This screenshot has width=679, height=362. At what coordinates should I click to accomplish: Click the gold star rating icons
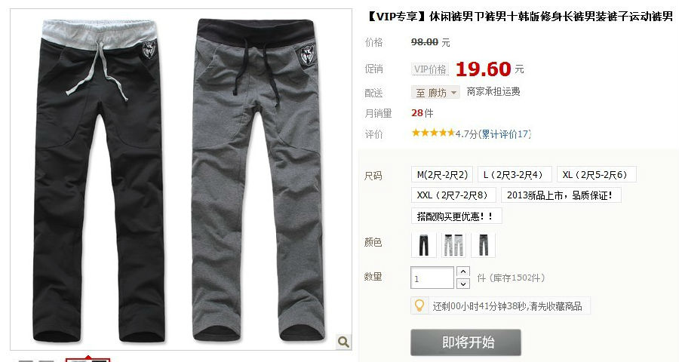(x=433, y=133)
